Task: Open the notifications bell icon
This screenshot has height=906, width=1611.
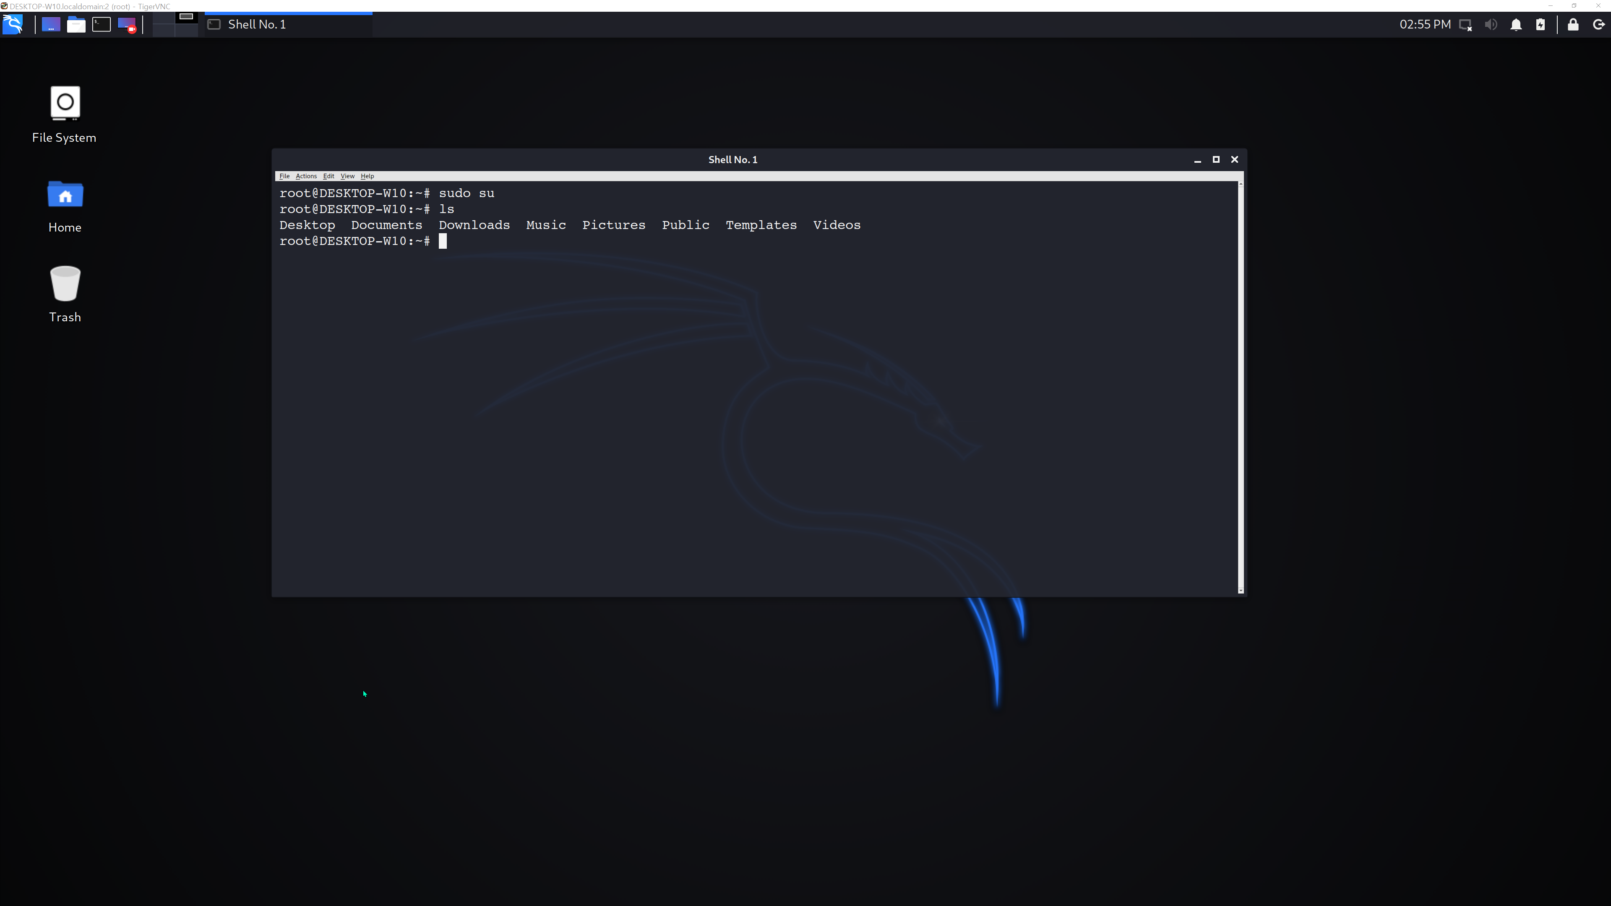Action: (1516, 24)
